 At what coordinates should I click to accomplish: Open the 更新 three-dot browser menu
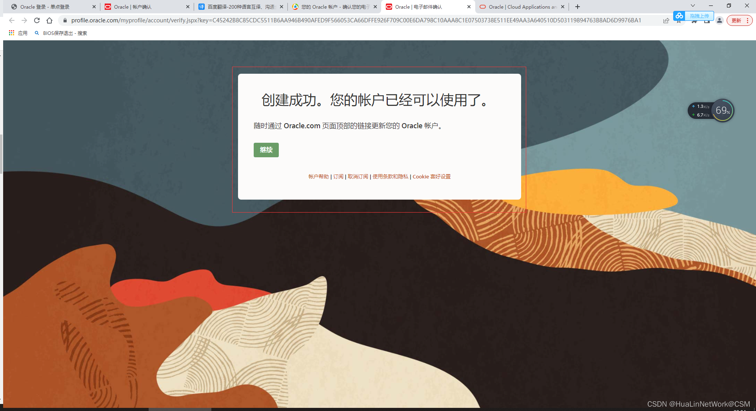[740, 20]
